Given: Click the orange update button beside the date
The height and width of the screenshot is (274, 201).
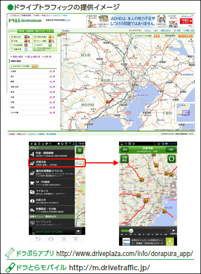Looking at the screenshot, I should tap(34, 66).
